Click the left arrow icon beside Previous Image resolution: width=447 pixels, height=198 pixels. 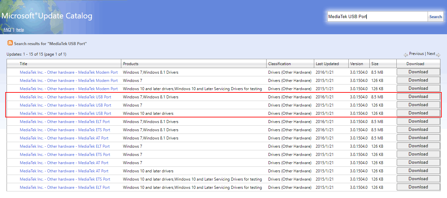(x=406, y=55)
